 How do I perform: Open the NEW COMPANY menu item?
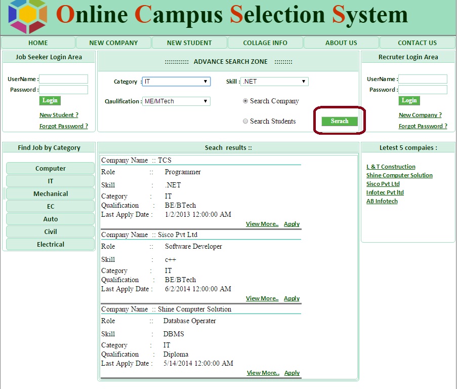[x=113, y=43]
